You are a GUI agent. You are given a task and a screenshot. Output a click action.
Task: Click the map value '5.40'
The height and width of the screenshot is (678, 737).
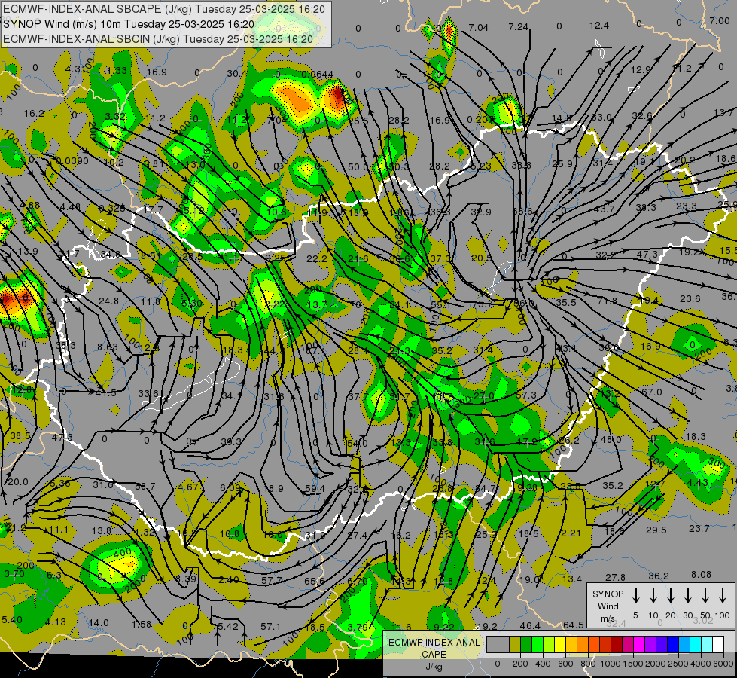click(x=12, y=619)
